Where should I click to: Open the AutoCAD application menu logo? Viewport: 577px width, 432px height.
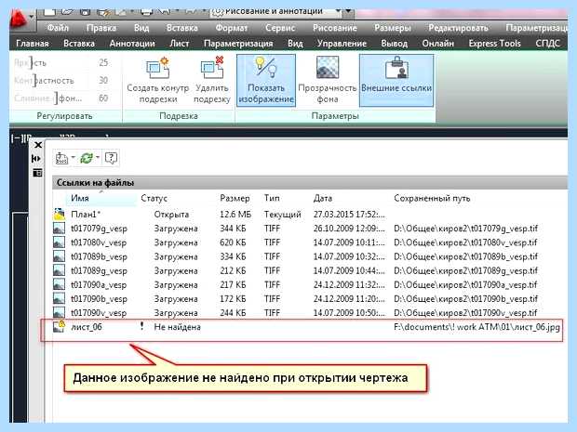[x=20, y=20]
